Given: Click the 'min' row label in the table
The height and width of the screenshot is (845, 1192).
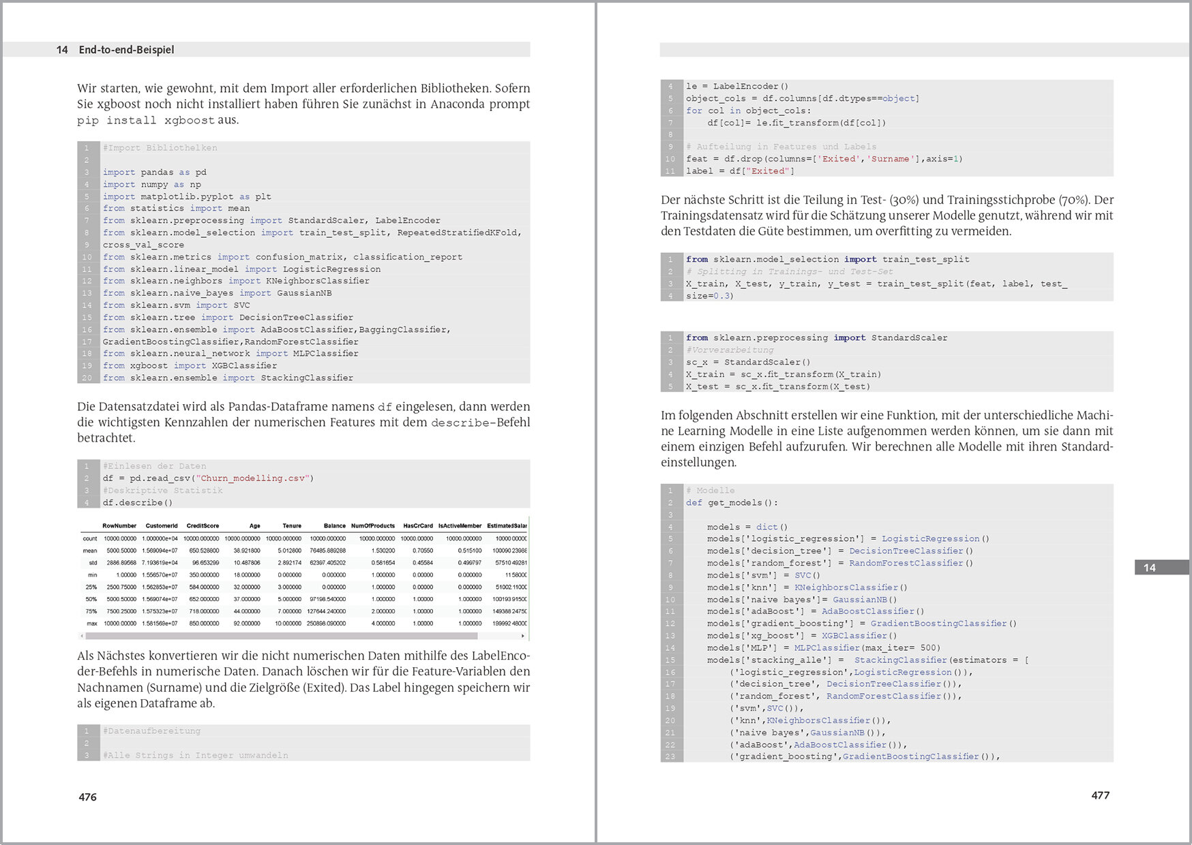Looking at the screenshot, I should click(x=92, y=575).
